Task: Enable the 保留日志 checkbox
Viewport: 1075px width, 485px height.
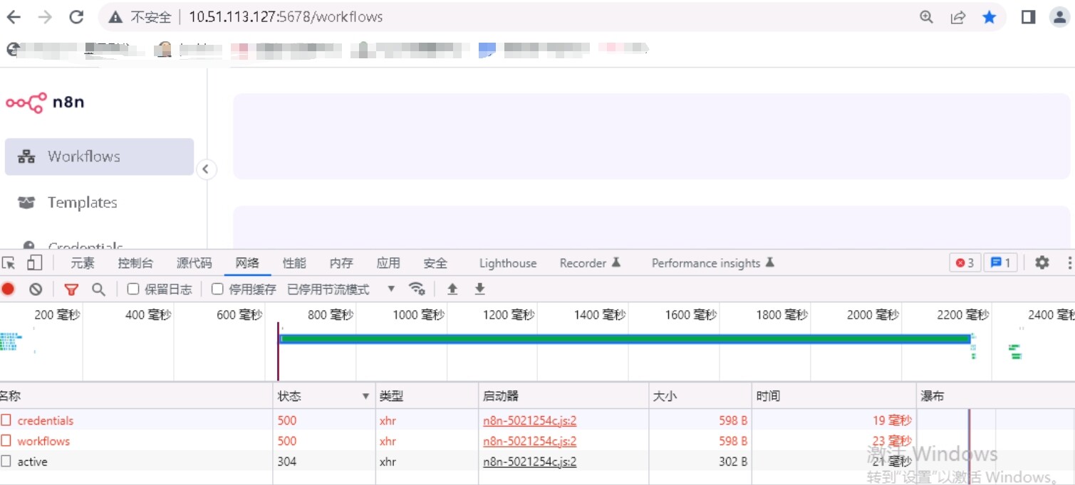Action: [x=133, y=289]
